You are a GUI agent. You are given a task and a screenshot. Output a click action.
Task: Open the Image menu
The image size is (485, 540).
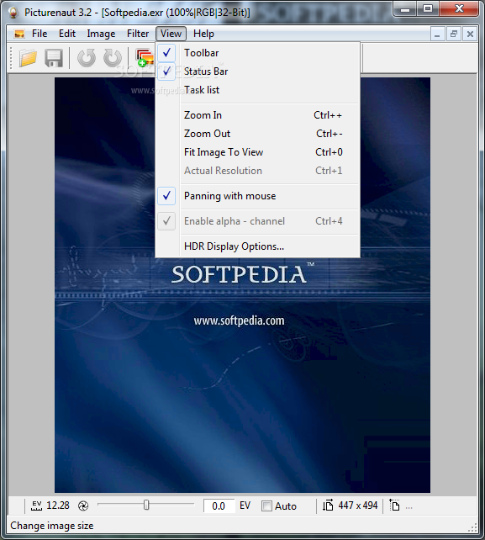coord(101,34)
